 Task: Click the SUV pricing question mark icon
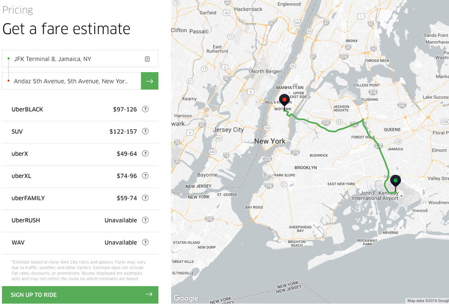(x=145, y=131)
